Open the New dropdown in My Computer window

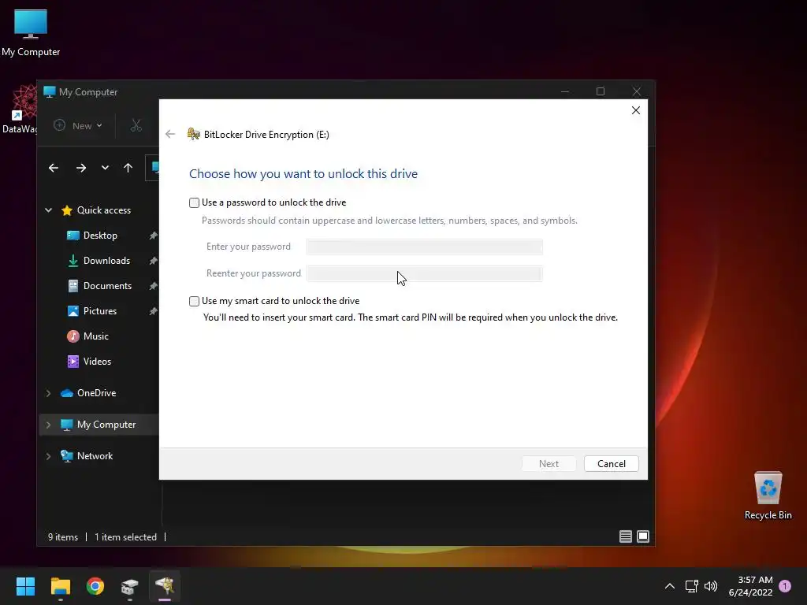[x=78, y=125]
